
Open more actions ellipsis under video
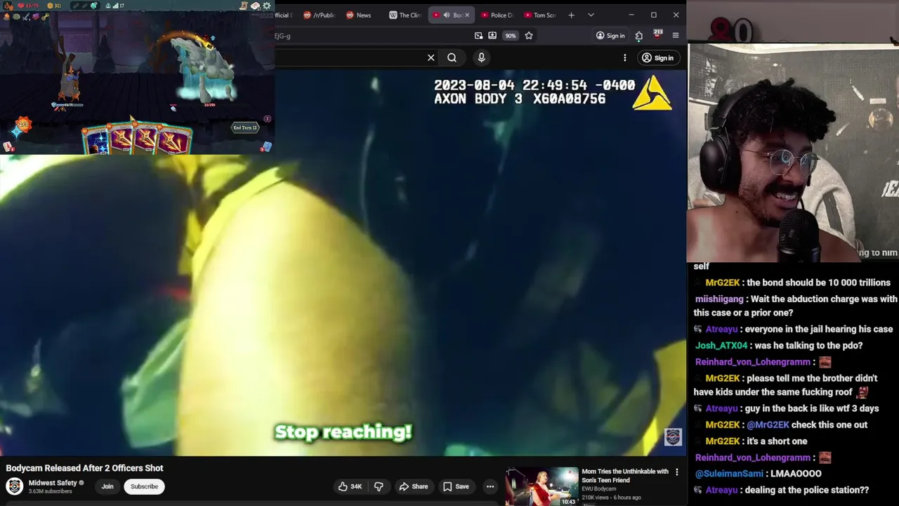point(490,486)
